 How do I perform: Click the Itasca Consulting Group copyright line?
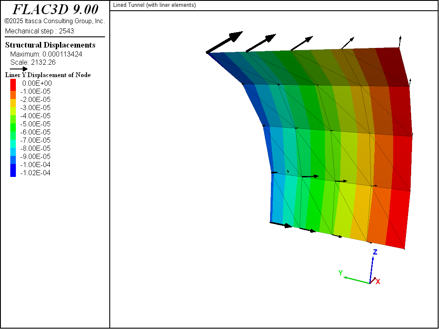pyautogui.click(x=54, y=21)
